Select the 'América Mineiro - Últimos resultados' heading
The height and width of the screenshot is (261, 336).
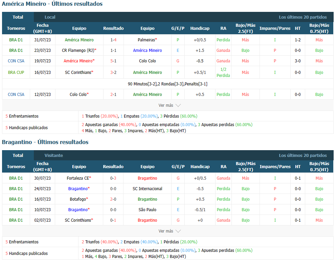[52, 4]
